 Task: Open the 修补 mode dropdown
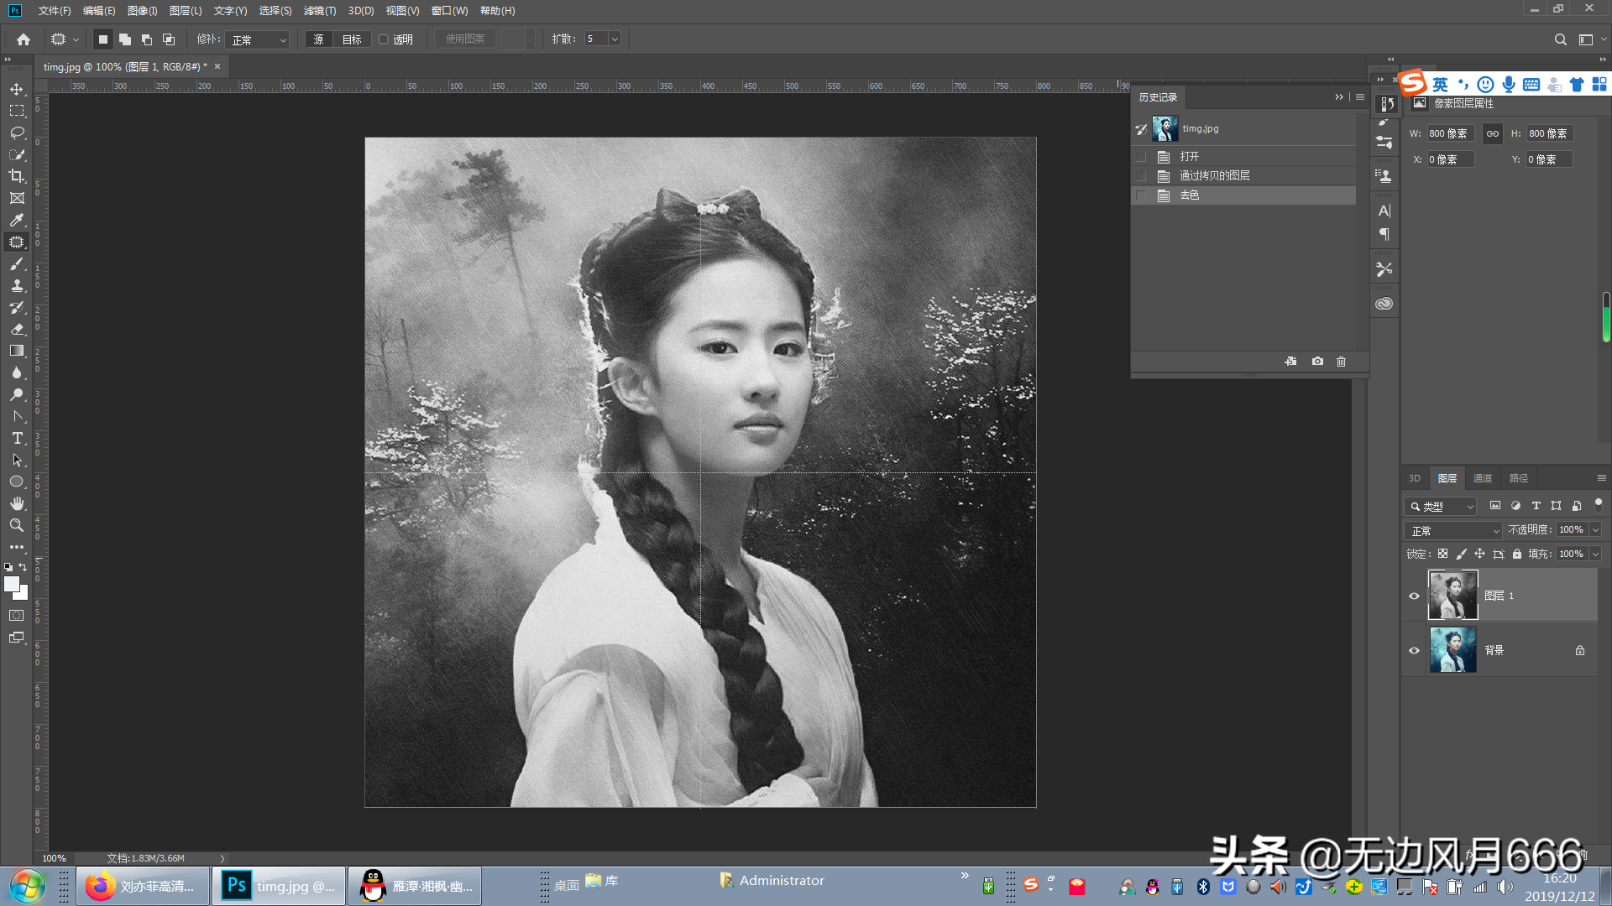tap(259, 39)
